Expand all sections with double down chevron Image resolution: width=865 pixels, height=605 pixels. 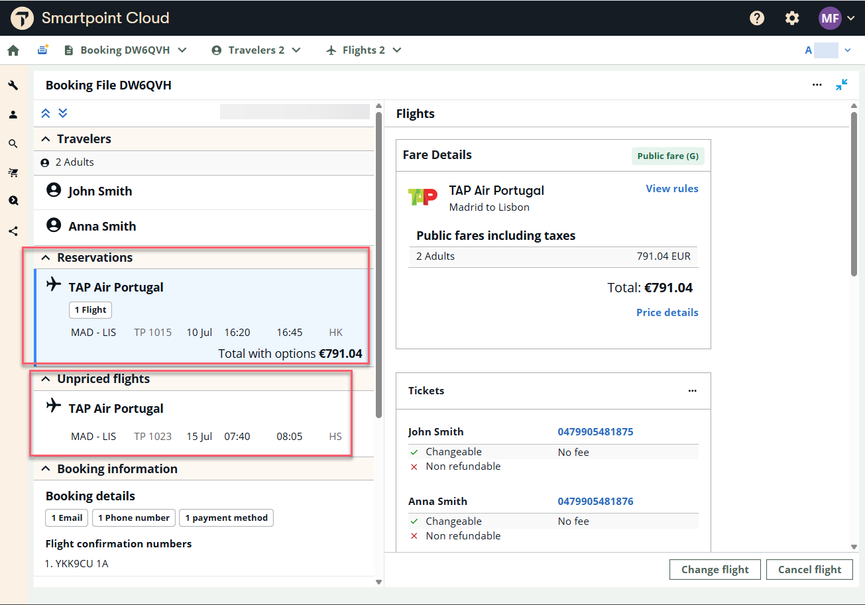point(63,113)
